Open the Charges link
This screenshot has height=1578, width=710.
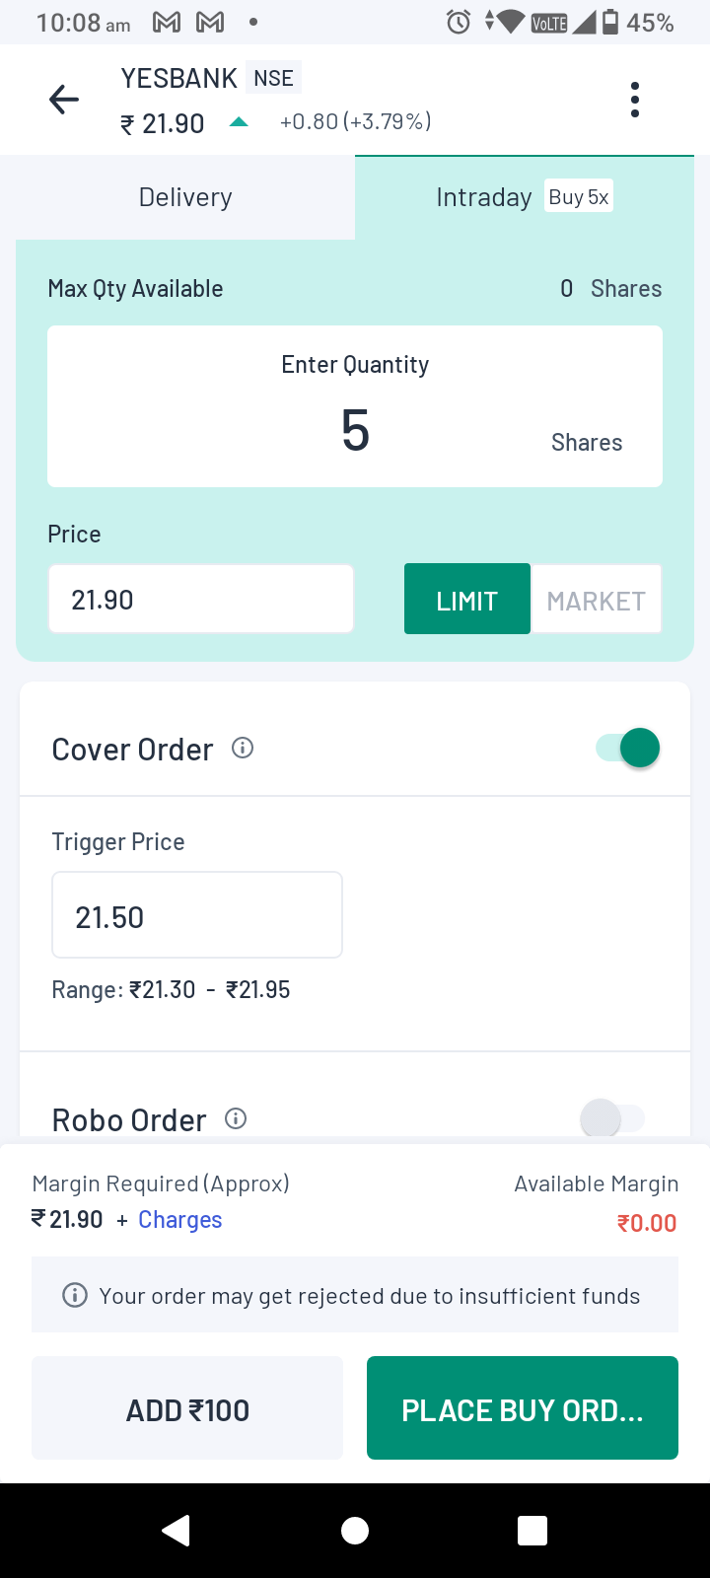pos(180,1220)
